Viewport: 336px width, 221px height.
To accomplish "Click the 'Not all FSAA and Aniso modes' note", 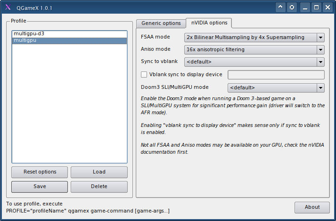I will tap(232, 148).
